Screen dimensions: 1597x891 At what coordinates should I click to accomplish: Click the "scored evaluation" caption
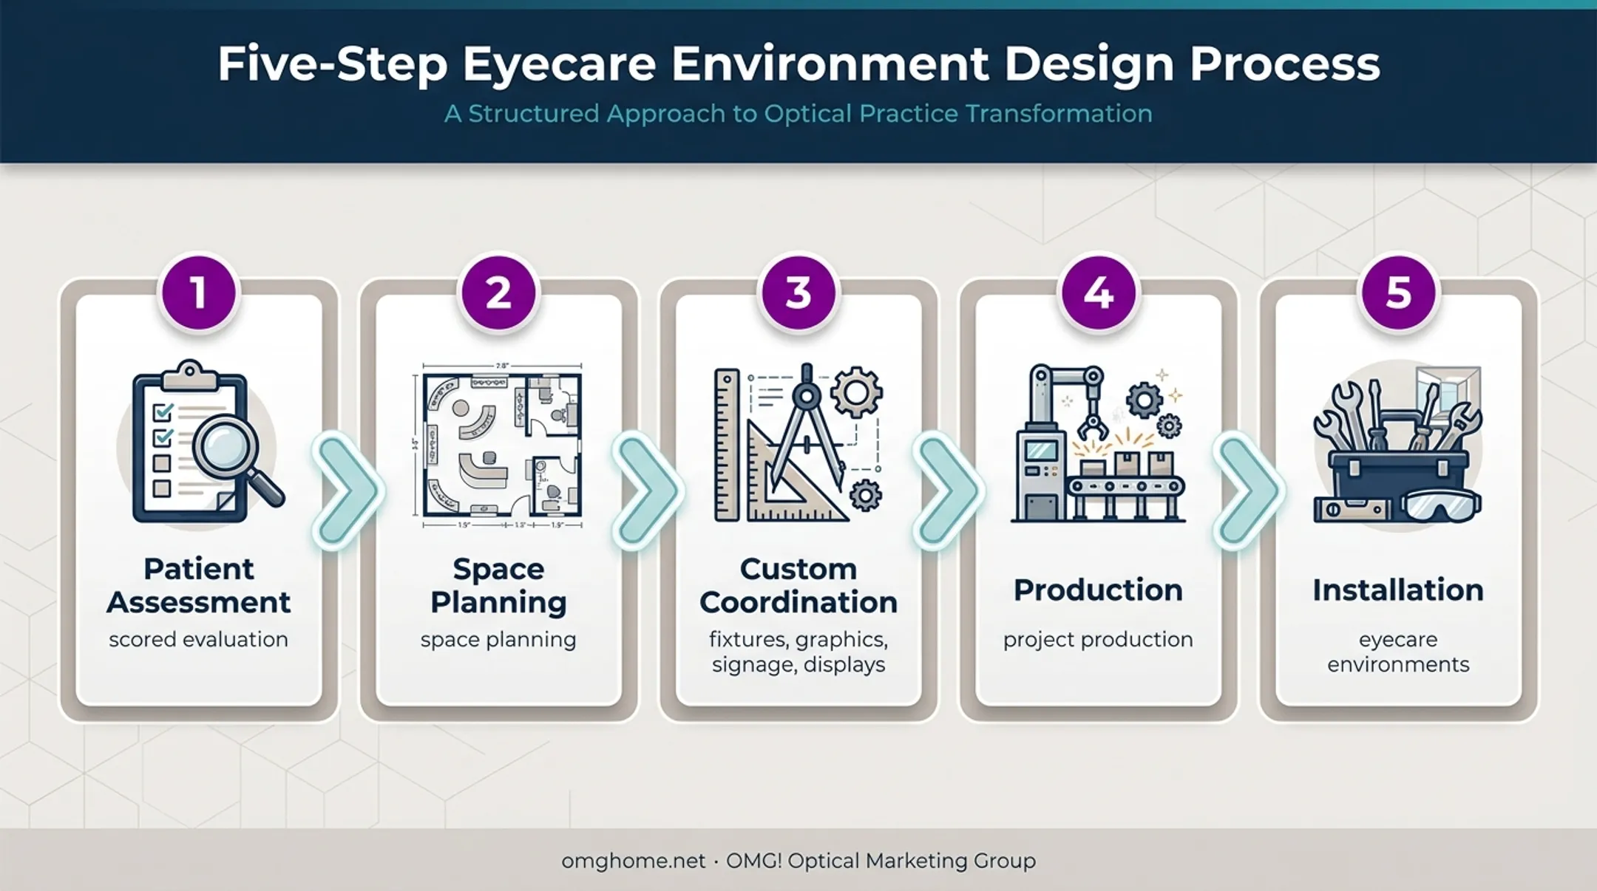click(x=199, y=639)
